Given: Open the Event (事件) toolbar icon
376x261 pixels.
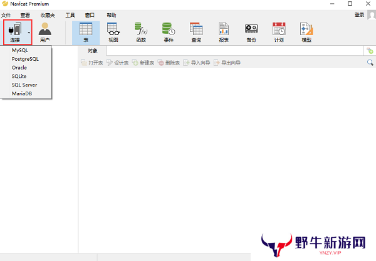Looking at the screenshot, I should tap(169, 33).
